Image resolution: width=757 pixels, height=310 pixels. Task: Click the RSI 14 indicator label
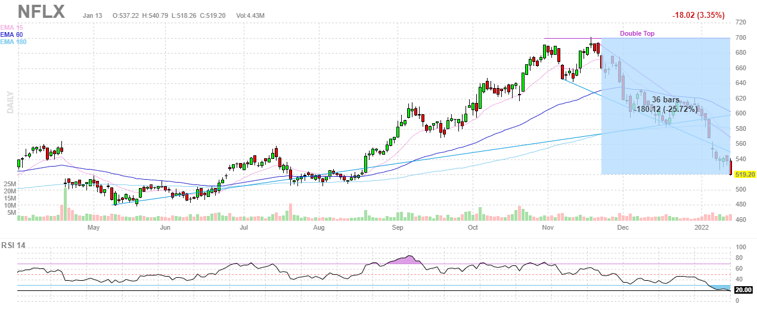(14, 246)
